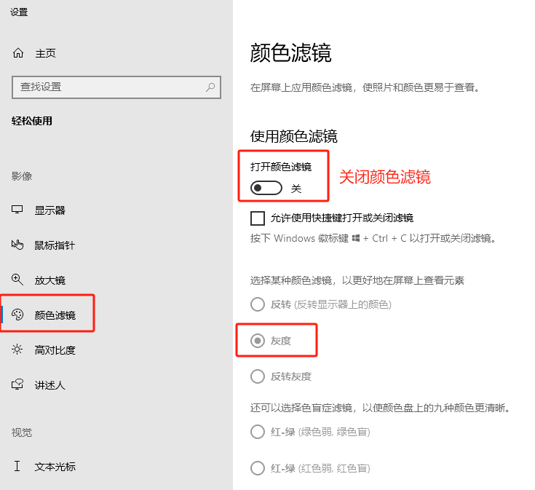535x490 pixels.
Task: Click the Narrator icon in sidebar
Action: coord(18,385)
